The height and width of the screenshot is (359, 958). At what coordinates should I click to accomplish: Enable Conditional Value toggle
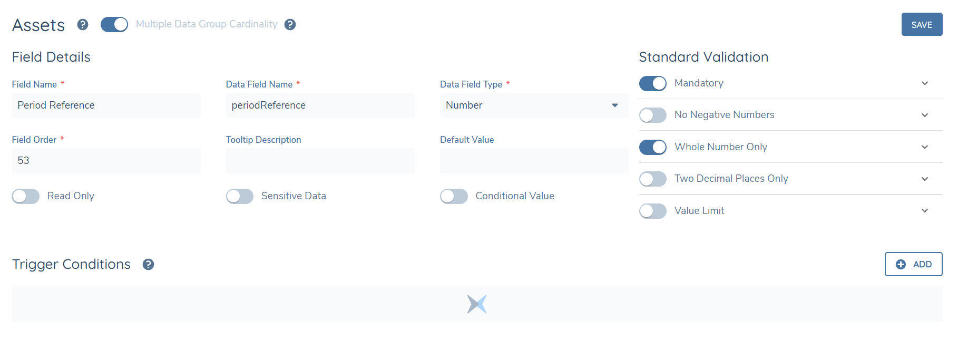pos(454,196)
